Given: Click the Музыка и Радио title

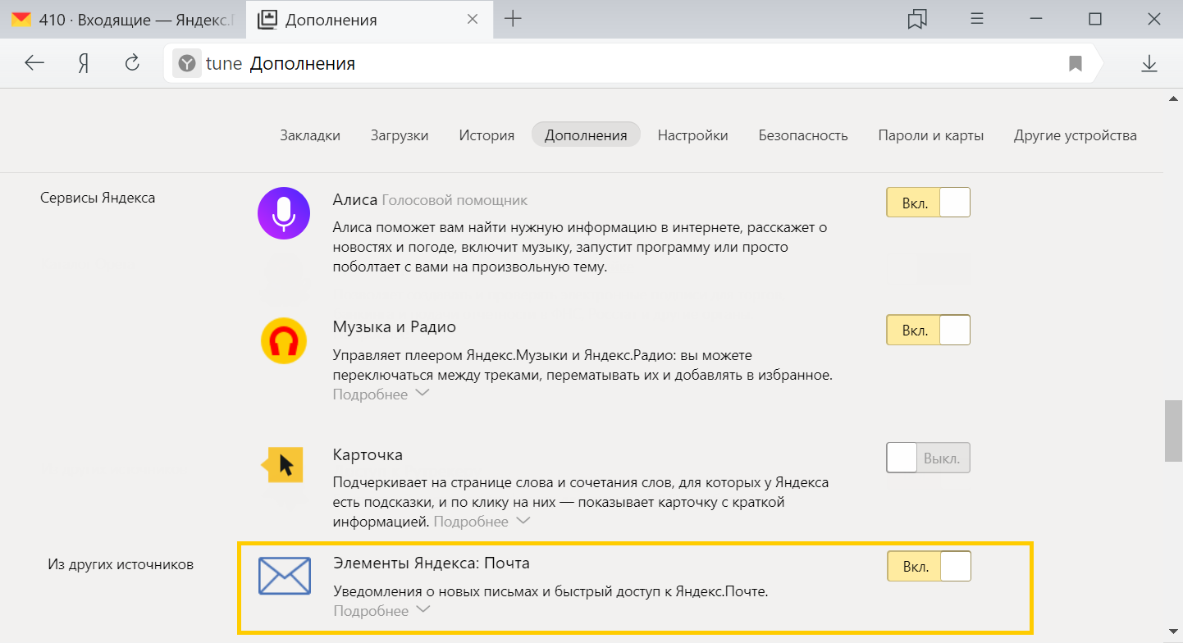Looking at the screenshot, I should (395, 326).
